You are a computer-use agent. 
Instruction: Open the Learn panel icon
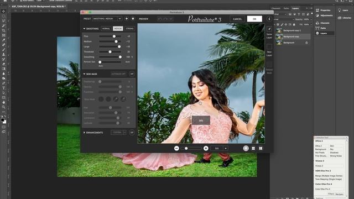339,10
